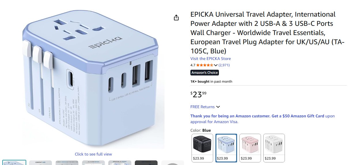Select the Black color swatch
Image resolution: width=352 pixels, height=165 pixels.
tap(202, 148)
